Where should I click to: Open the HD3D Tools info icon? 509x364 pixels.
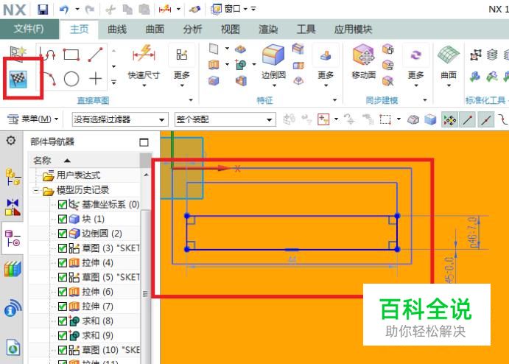pos(13,308)
